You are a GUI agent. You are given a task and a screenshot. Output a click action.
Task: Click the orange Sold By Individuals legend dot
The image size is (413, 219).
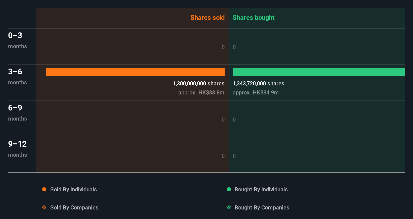pos(44,189)
